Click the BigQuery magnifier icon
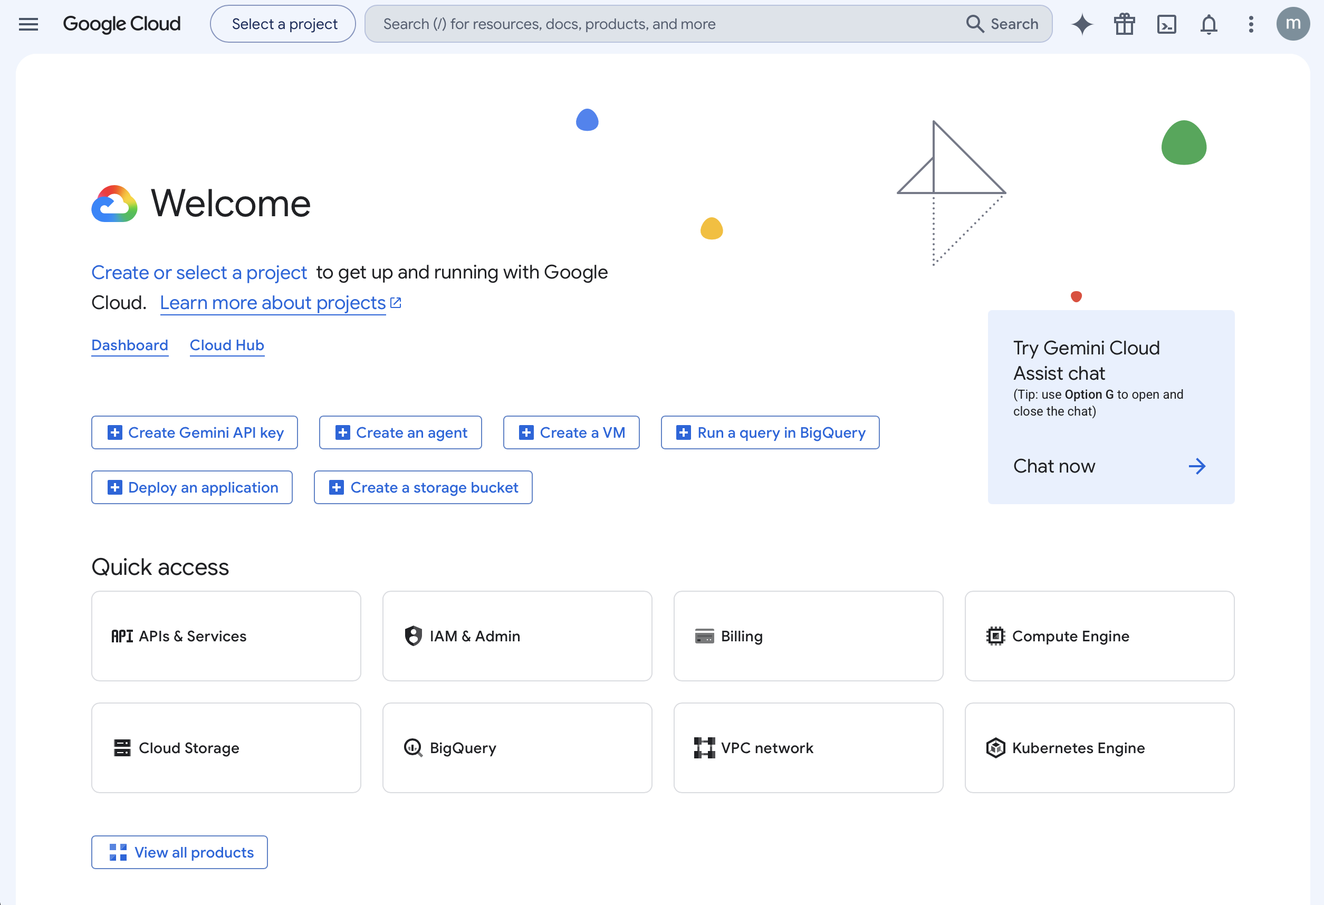This screenshot has width=1324, height=905. pyautogui.click(x=413, y=748)
